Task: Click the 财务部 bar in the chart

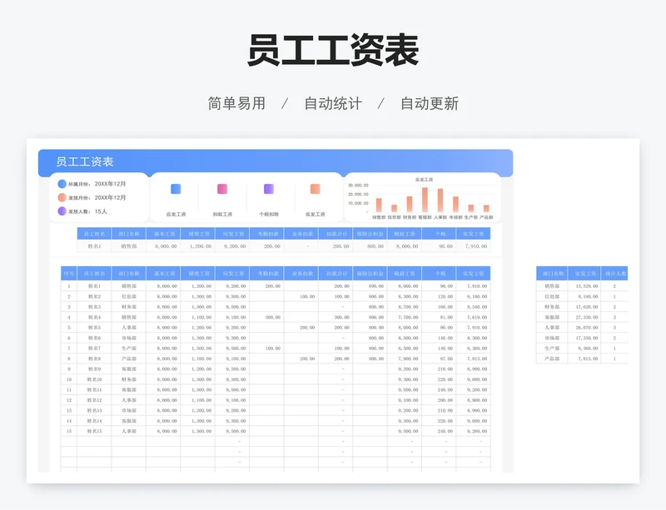Action: click(410, 205)
